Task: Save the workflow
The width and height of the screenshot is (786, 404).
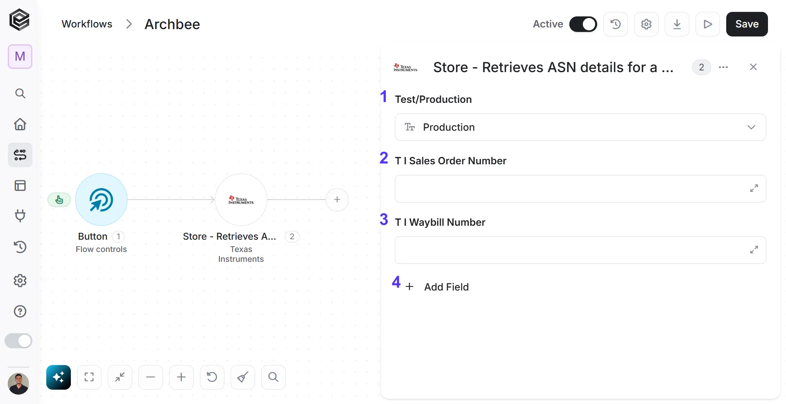Action: pyautogui.click(x=747, y=24)
